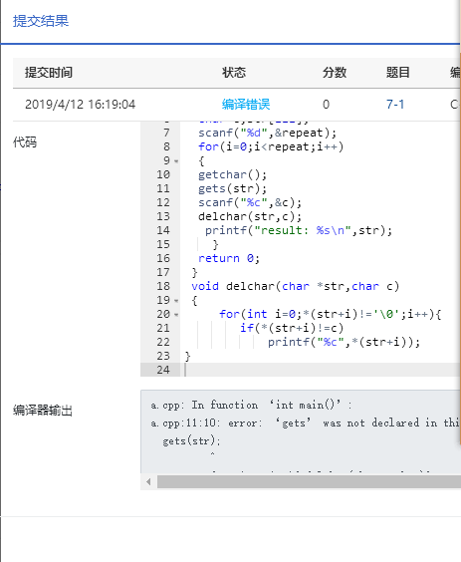The width and height of the screenshot is (461, 562).
Task: Click the getchar(); code line
Action: pyautogui.click(x=232, y=174)
